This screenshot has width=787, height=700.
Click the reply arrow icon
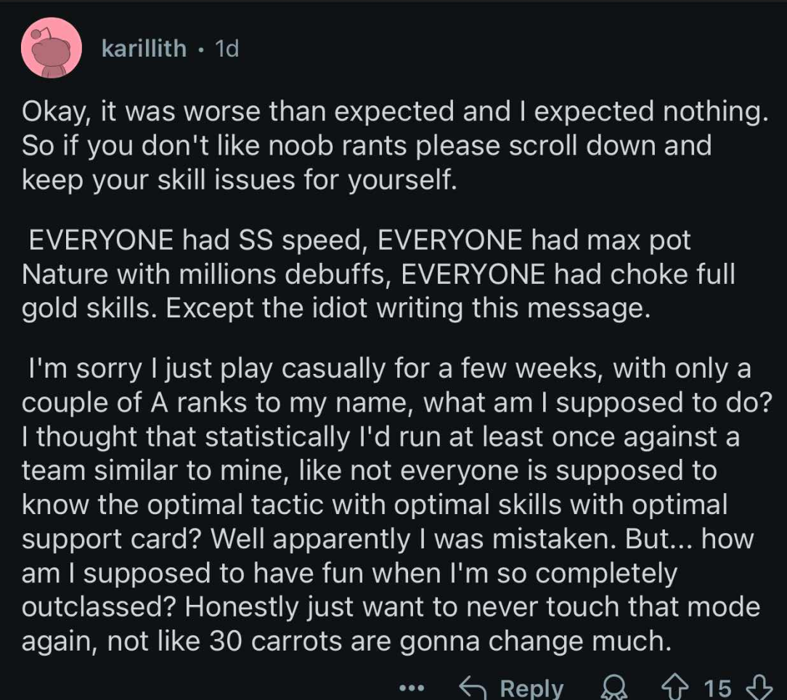pos(473,687)
